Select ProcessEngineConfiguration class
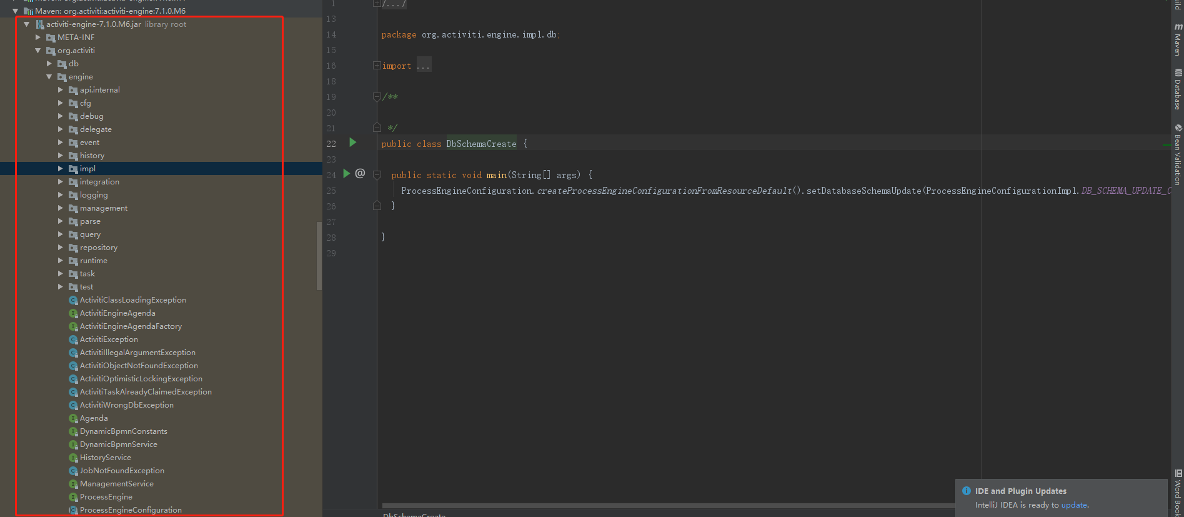Viewport: 1184px width, 517px height. pyautogui.click(x=131, y=510)
